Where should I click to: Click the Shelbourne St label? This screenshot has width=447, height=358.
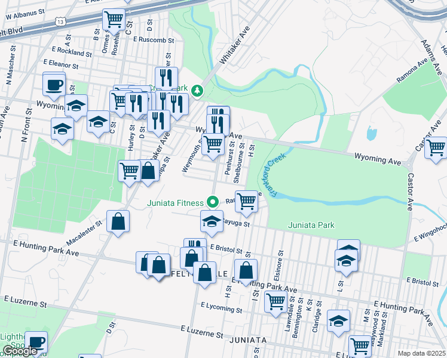click(x=239, y=163)
